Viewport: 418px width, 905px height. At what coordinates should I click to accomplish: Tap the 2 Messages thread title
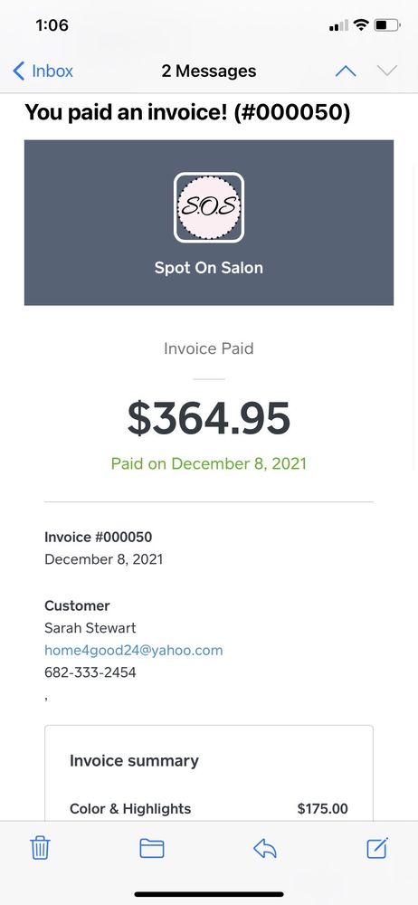[x=209, y=71]
